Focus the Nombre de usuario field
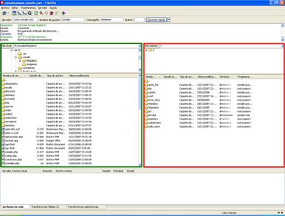Viewport: 285px width, 216px height. (x=73, y=19)
